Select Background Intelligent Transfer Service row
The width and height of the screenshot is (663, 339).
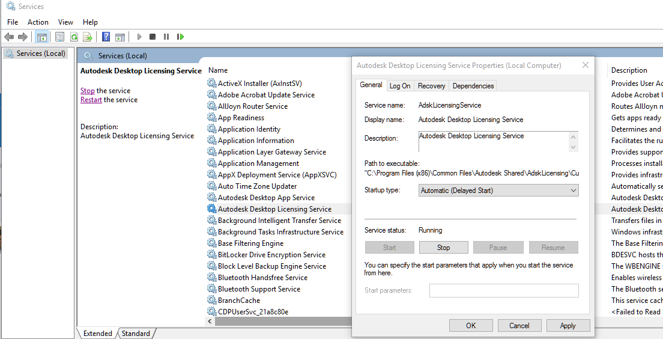click(x=279, y=221)
